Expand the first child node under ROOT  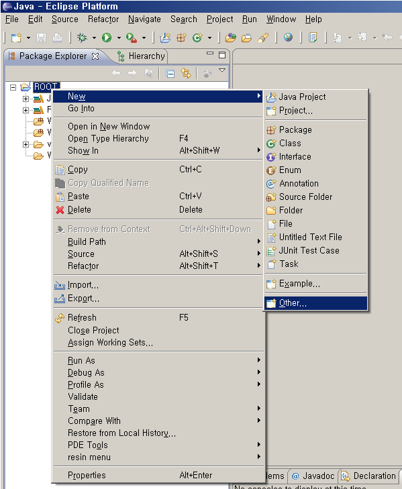(26, 99)
